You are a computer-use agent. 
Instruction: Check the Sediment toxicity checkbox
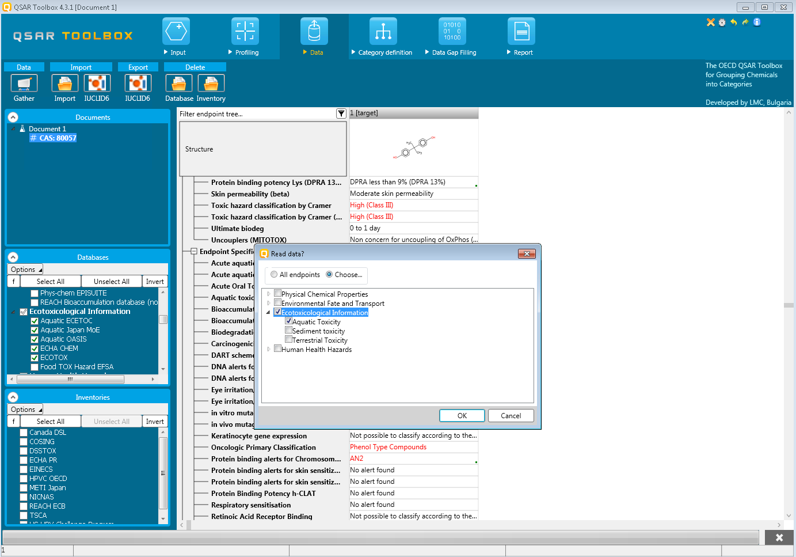click(x=289, y=331)
